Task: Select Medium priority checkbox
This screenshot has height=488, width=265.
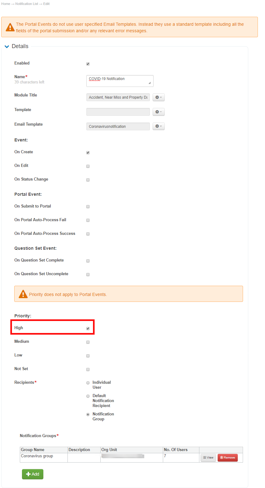Action: point(88,342)
